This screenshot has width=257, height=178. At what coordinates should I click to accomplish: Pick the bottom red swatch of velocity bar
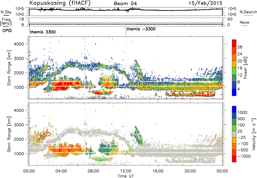pos(234,159)
